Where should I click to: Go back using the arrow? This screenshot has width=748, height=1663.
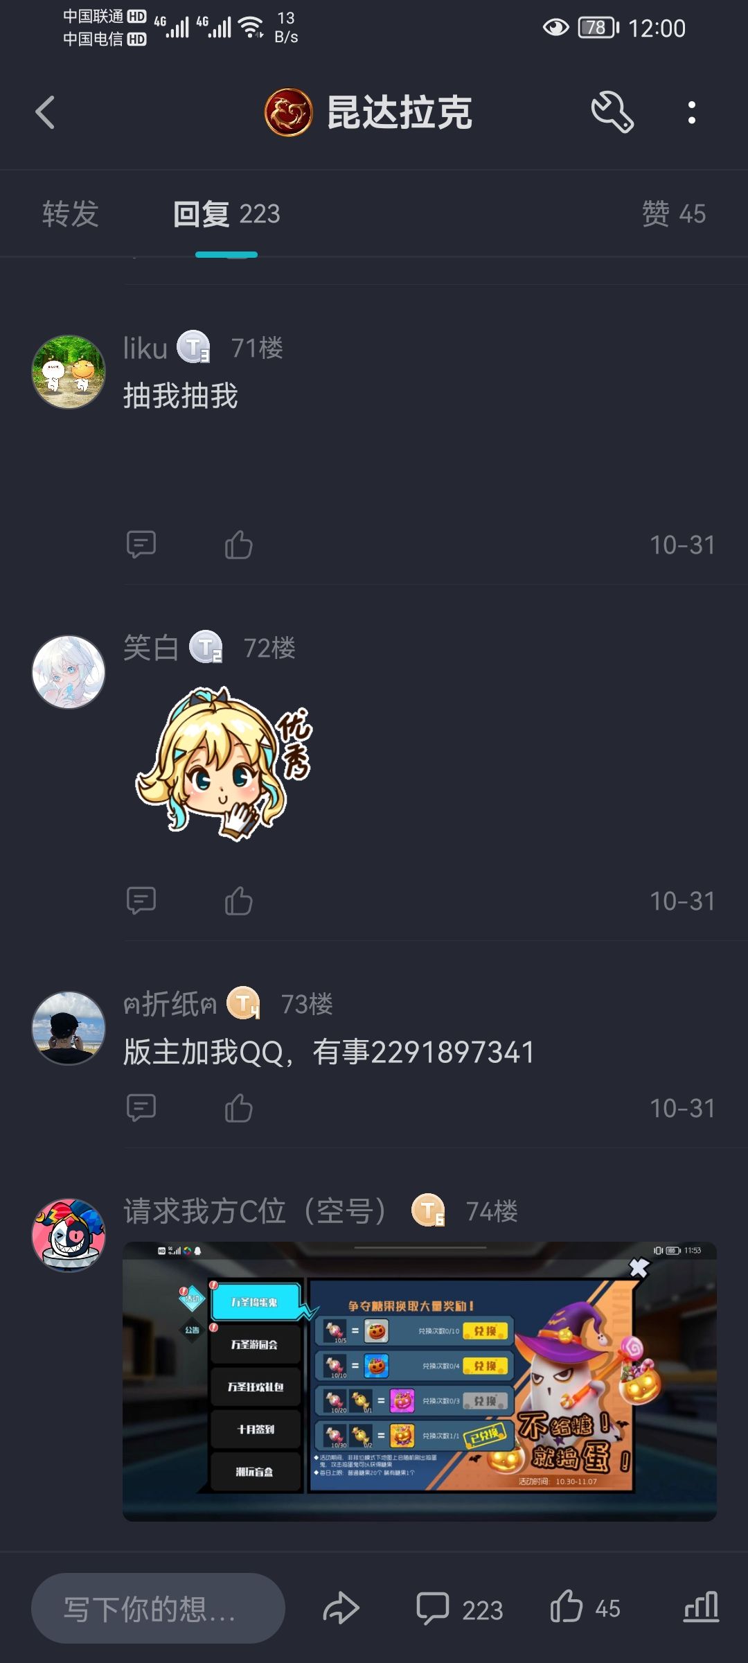pyautogui.click(x=45, y=112)
